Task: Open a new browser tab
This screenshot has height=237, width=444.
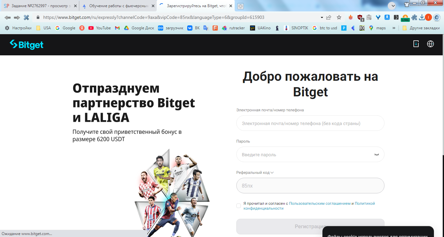Action: point(241,6)
